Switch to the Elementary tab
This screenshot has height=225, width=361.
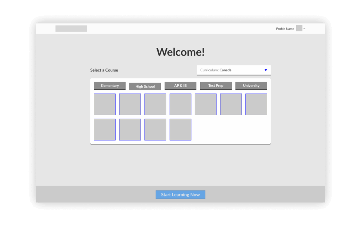coord(110,86)
